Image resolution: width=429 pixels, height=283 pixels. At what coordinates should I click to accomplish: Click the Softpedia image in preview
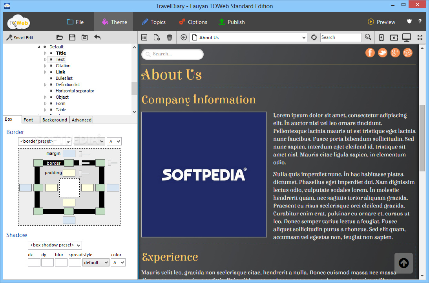(204, 175)
